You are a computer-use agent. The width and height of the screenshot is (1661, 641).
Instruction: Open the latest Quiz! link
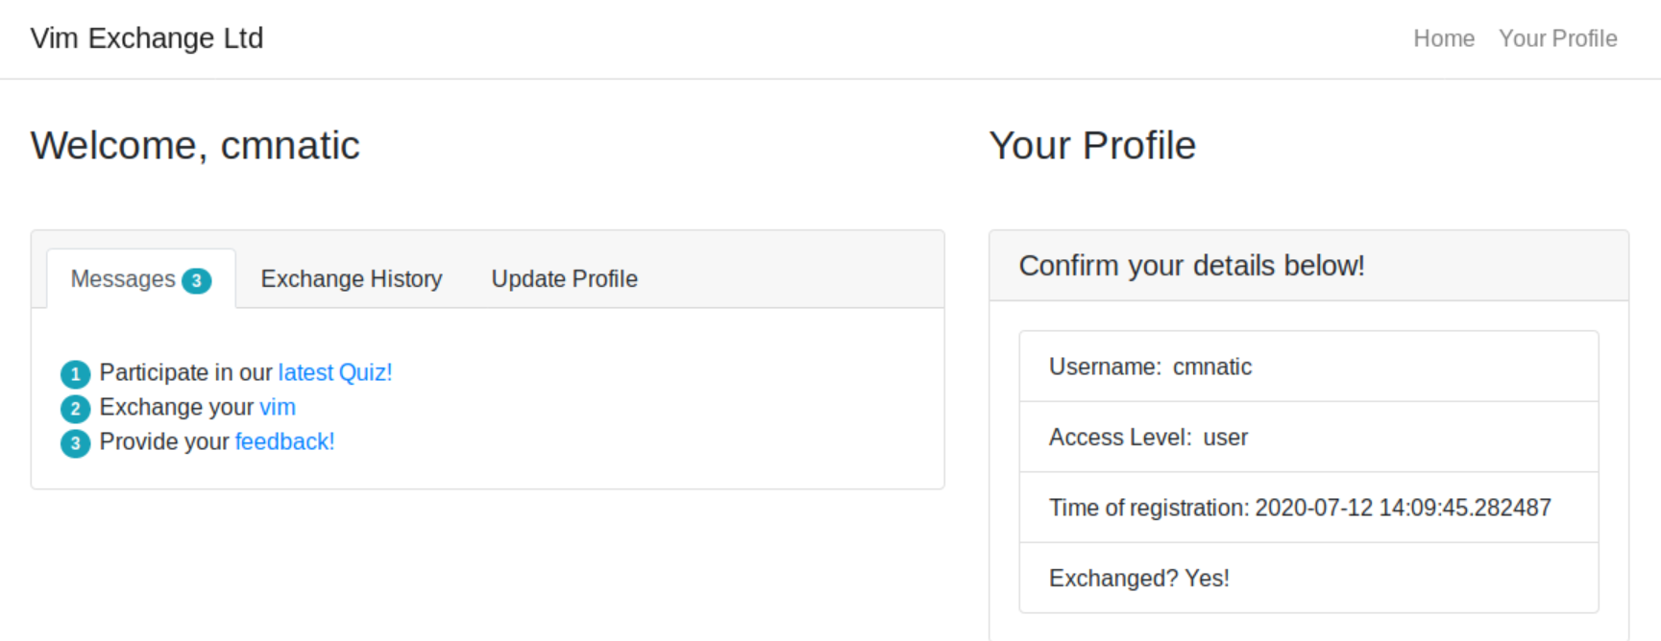pyautogui.click(x=335, y=372)
